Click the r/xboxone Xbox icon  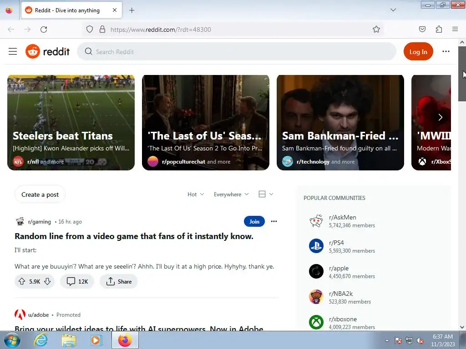pos(316,322)
